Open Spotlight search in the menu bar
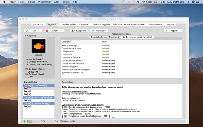The image size is (203, 127). [188, 2]
